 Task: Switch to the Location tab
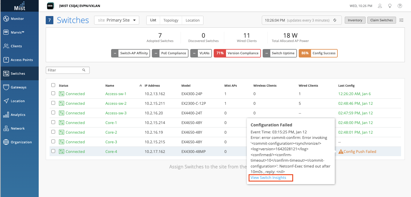(193, 20)
